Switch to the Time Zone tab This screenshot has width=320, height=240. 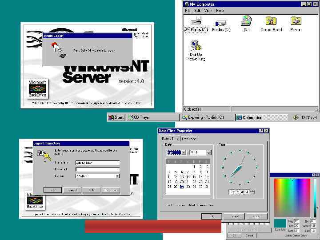tap(189, 139)
